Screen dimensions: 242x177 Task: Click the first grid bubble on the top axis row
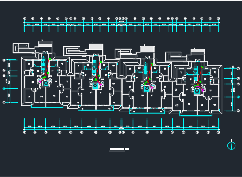coord(25,18)
